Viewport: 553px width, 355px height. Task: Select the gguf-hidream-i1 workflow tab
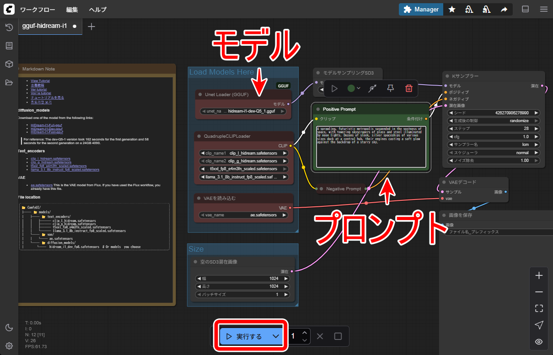click(45, 26)
